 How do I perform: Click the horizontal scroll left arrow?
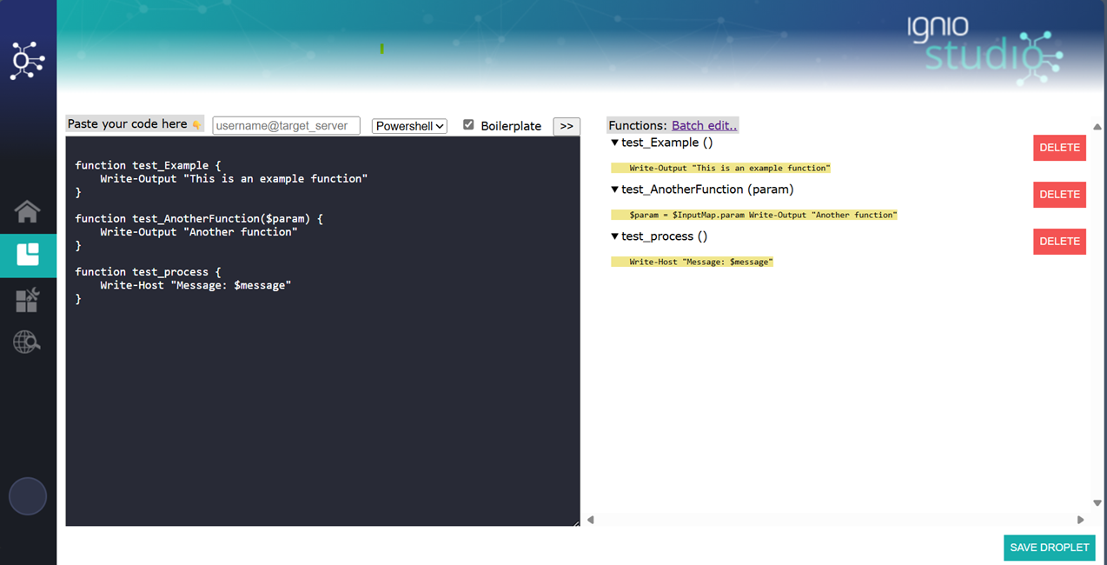point(591,520)
